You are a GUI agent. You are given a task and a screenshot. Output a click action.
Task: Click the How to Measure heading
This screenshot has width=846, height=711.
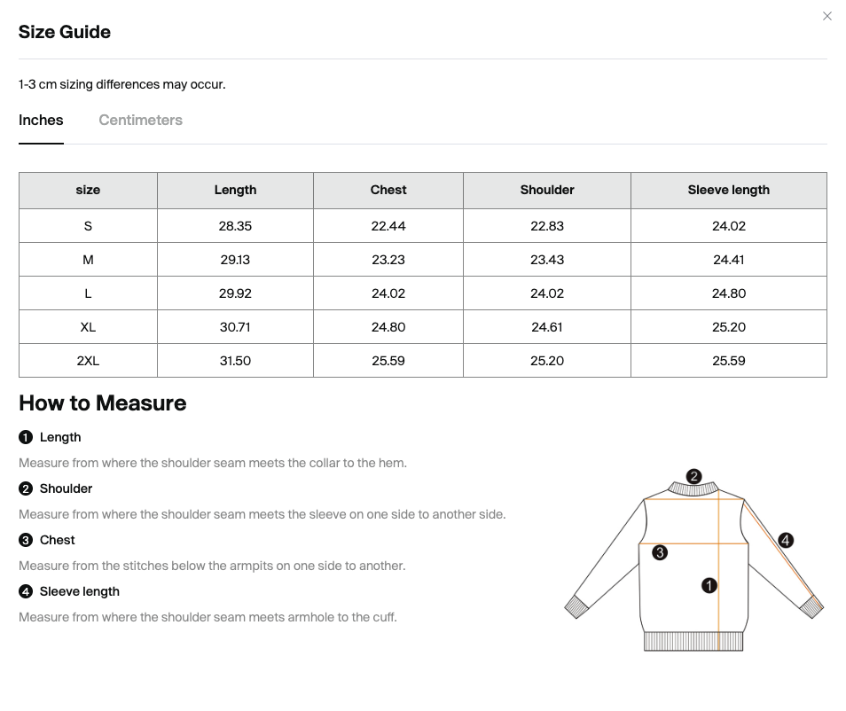pos(103,403)
